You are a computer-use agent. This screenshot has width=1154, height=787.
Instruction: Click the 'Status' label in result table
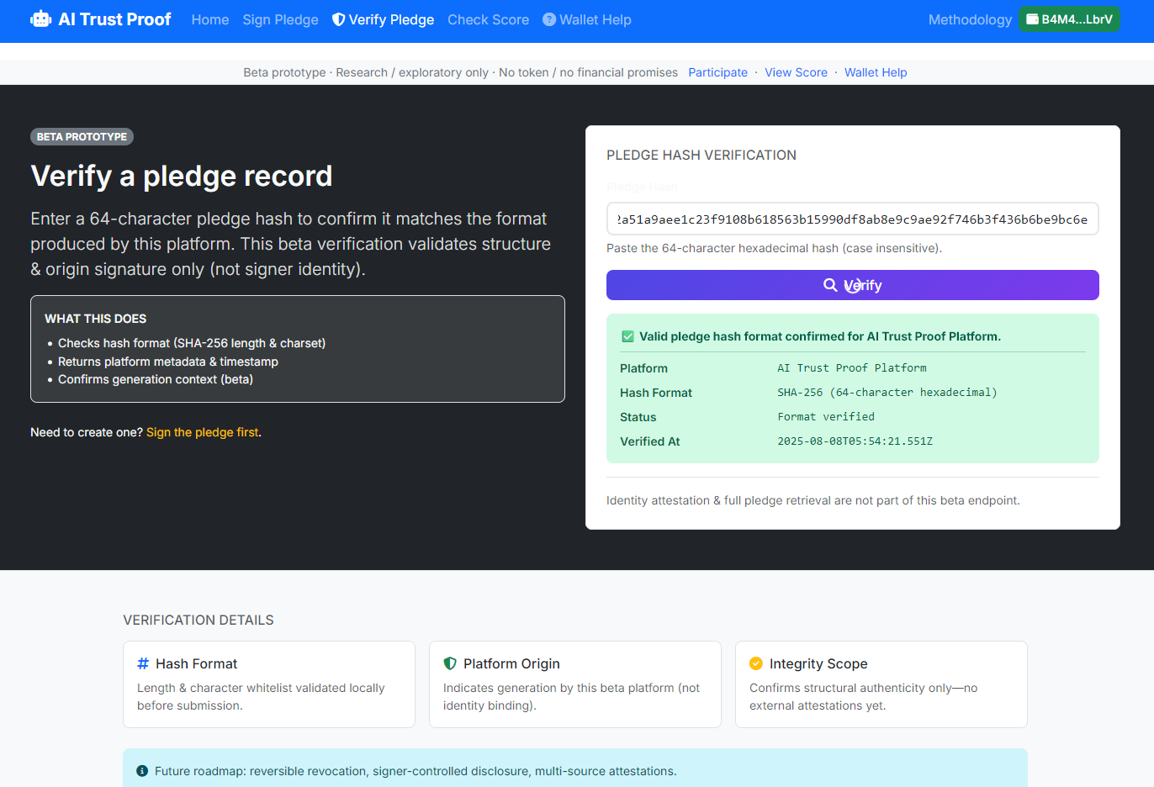coord(638,417)
